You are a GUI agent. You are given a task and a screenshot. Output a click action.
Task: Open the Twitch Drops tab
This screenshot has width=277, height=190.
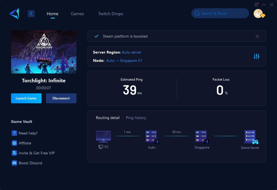111,14
